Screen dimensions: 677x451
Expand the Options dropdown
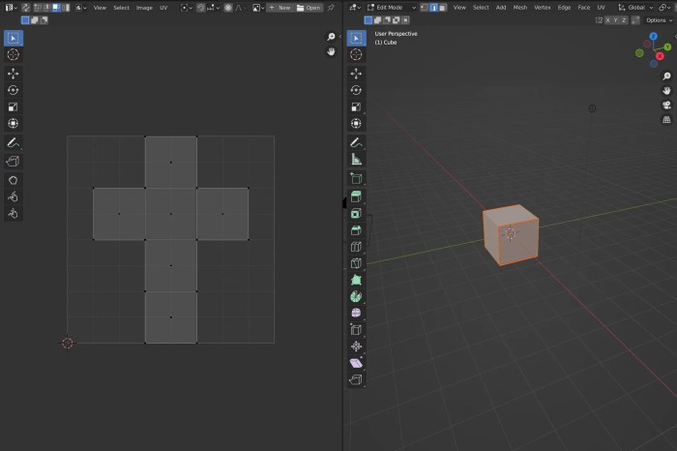point(659,20)
